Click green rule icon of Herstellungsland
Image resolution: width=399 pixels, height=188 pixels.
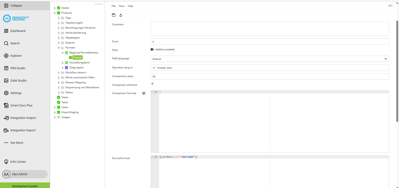point(66,63)
